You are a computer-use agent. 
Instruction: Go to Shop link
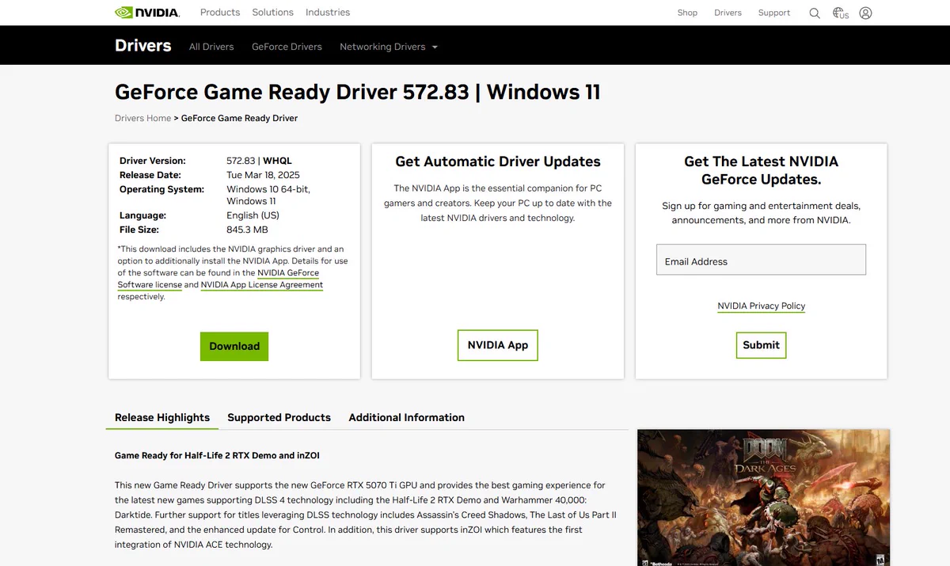pos(687,13)
